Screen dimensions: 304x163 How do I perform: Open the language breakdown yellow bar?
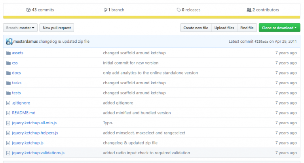tap(152, 17)
